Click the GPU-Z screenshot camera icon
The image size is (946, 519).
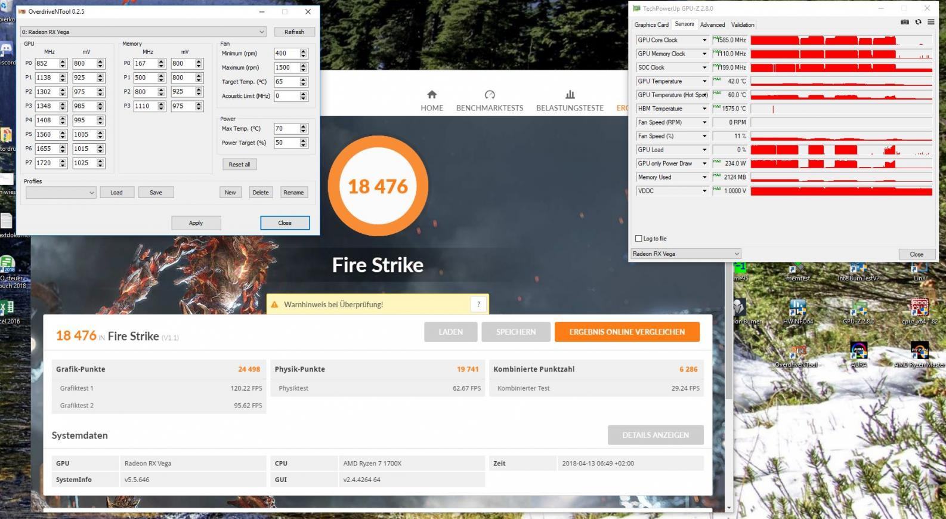pyautogui.click(x=905, y=22)
